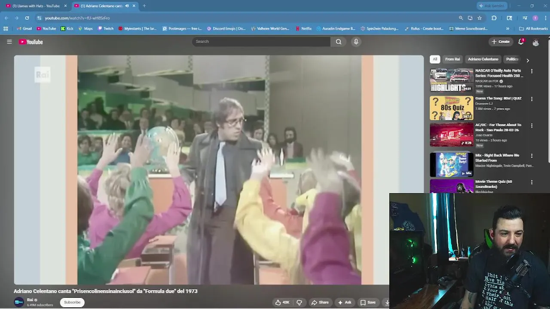Show more bookmarks with the chevron

click(507, 29)
